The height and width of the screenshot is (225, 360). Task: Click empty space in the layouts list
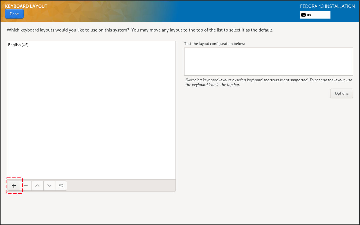click(x=91, y=112)
